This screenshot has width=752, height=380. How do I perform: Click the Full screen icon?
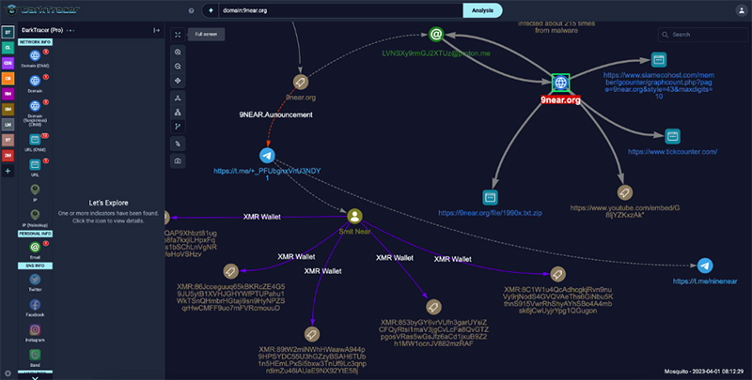pyautogui.click(x=177, y=34)
